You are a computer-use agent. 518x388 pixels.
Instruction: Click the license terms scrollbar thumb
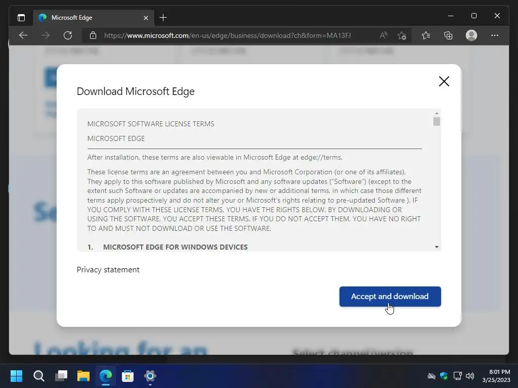(x=437, y=121)
